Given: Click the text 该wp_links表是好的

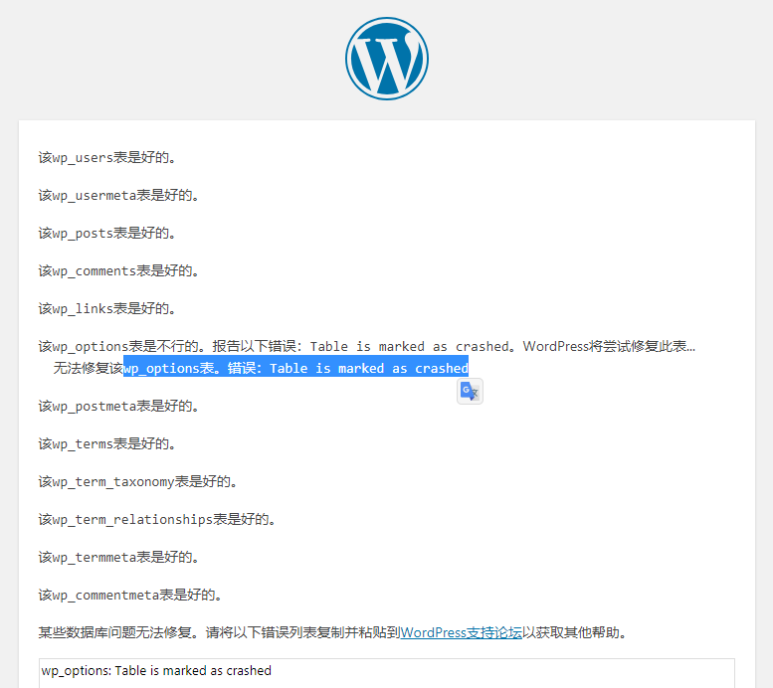Looking at the screenshot, I should click(x=107, y=308).
